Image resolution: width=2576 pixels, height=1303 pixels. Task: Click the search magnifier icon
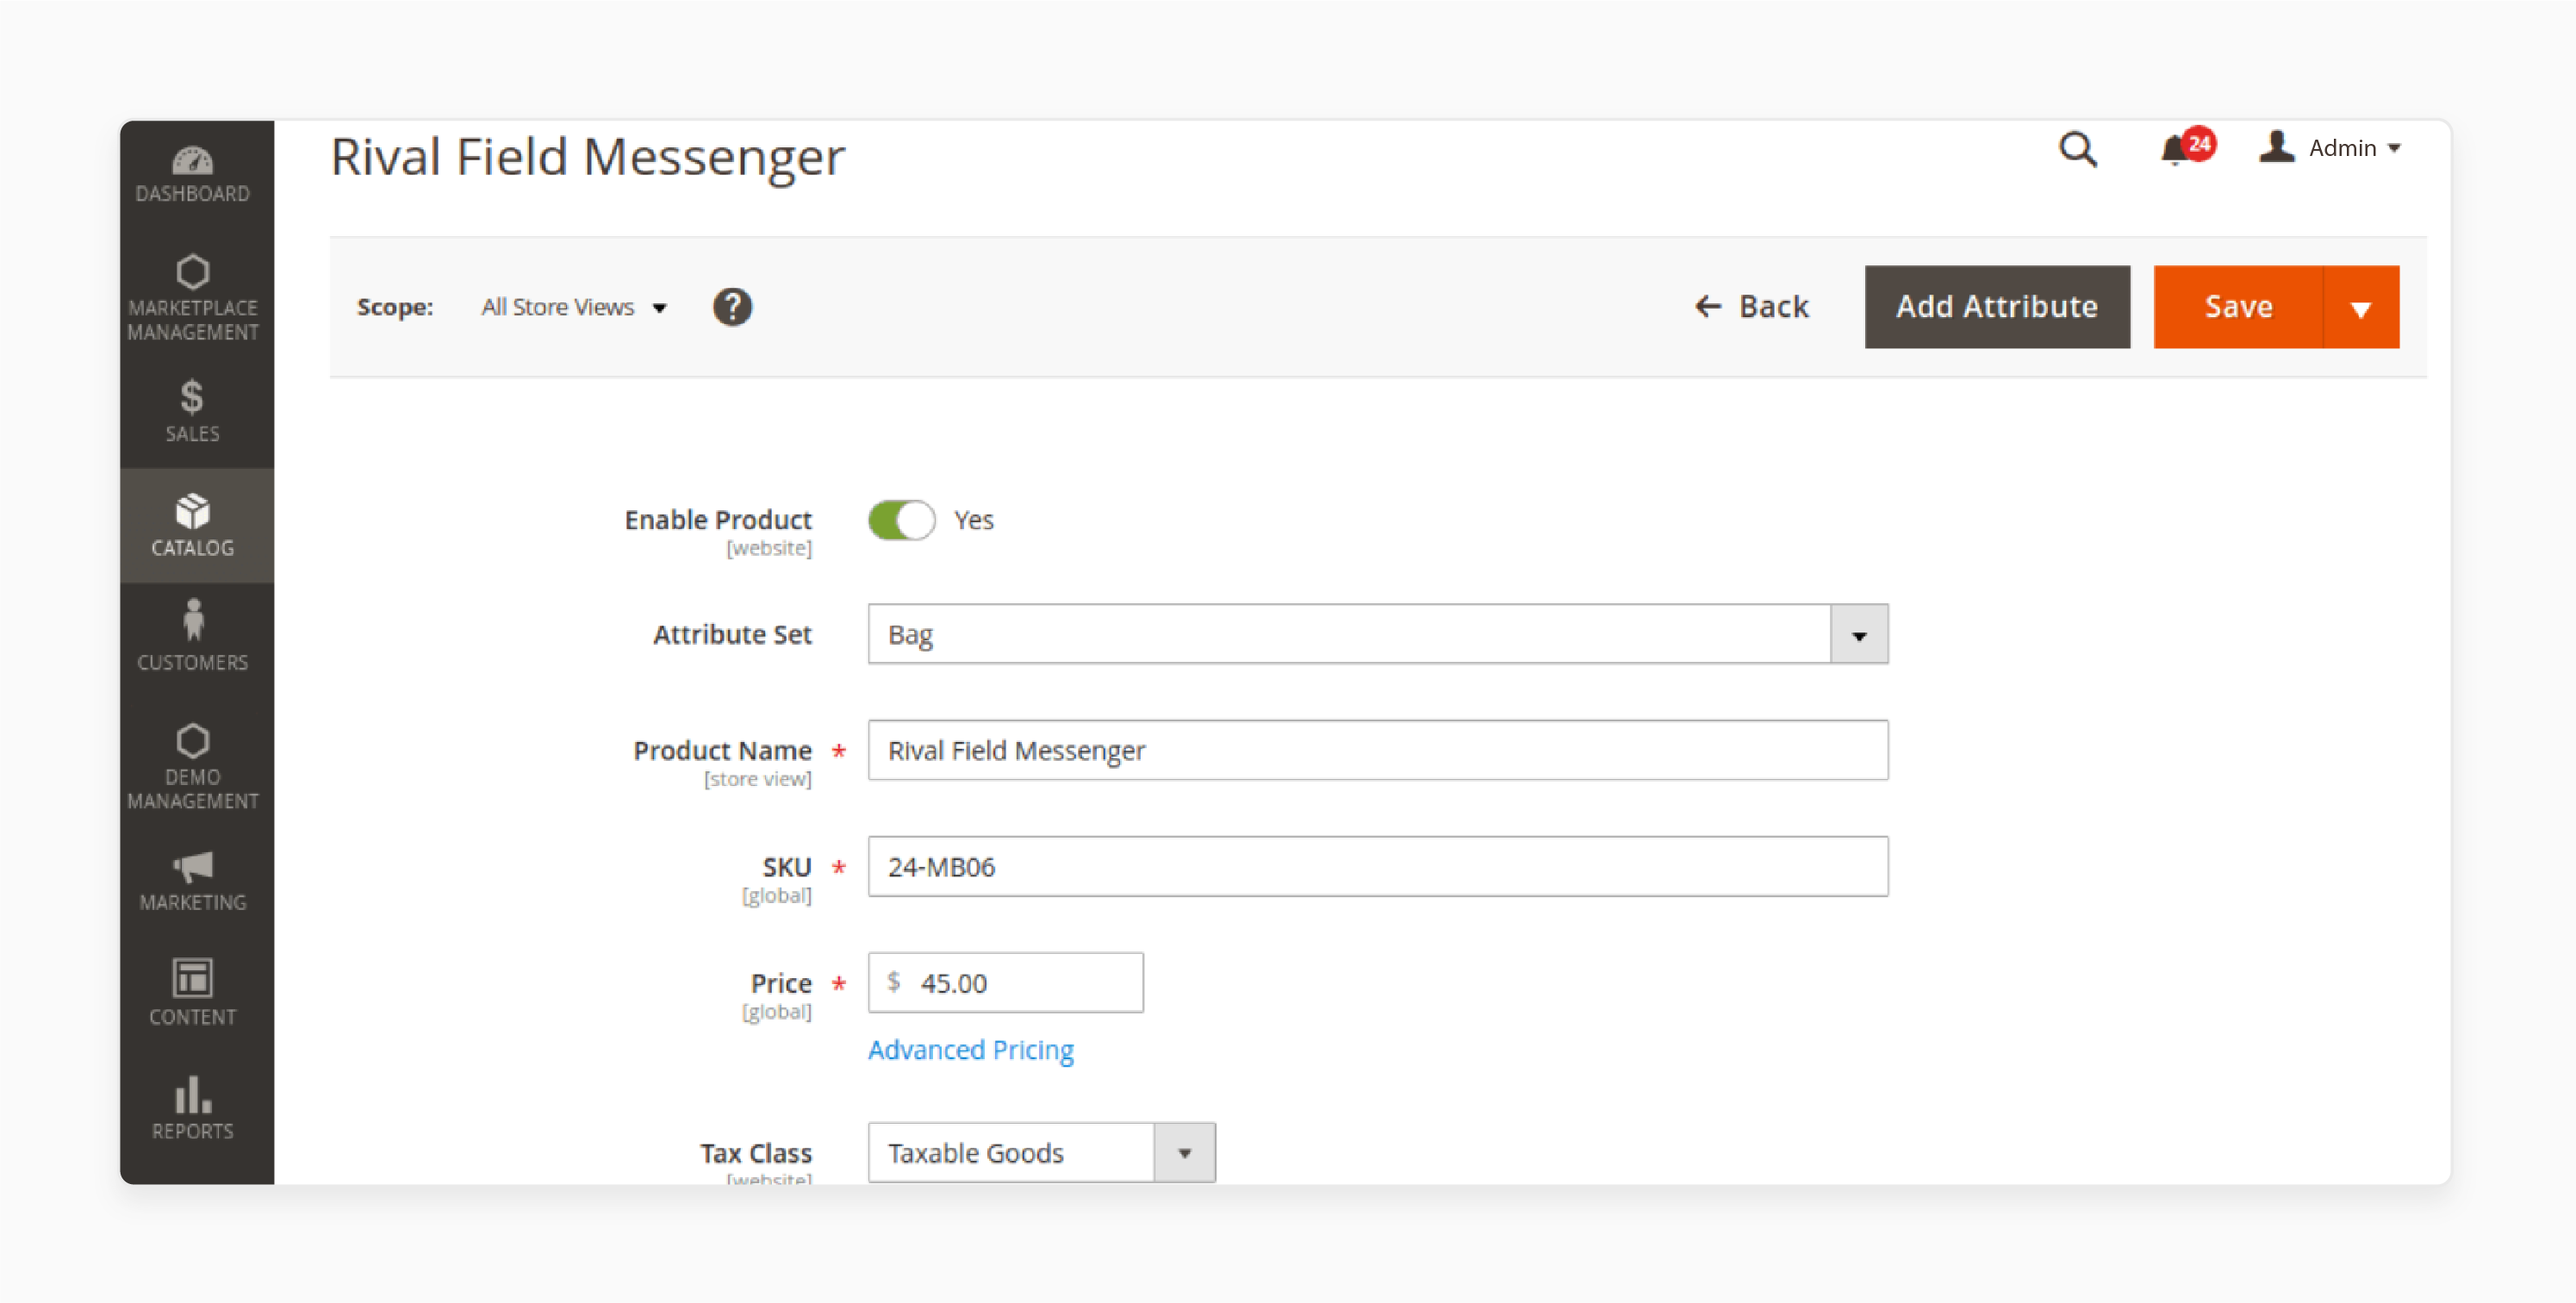pyautogui.click(x=2078, y=149)
